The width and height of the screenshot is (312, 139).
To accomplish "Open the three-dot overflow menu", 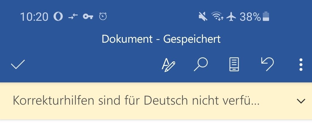I will click(x=301, y=64).
